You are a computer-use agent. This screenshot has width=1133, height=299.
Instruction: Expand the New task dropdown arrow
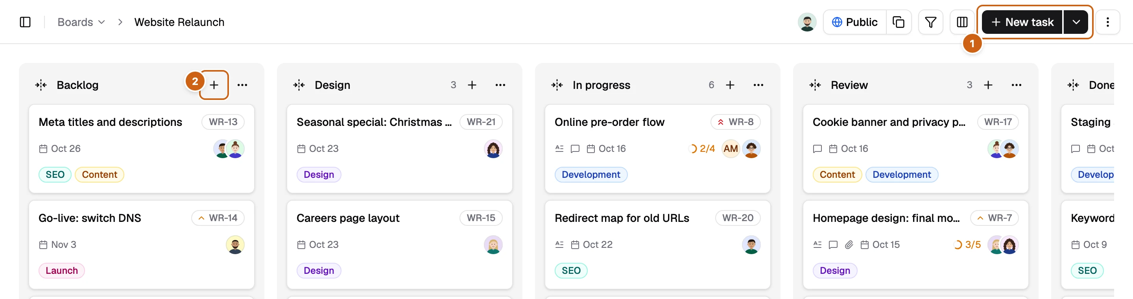click(x=1076, y=22)
